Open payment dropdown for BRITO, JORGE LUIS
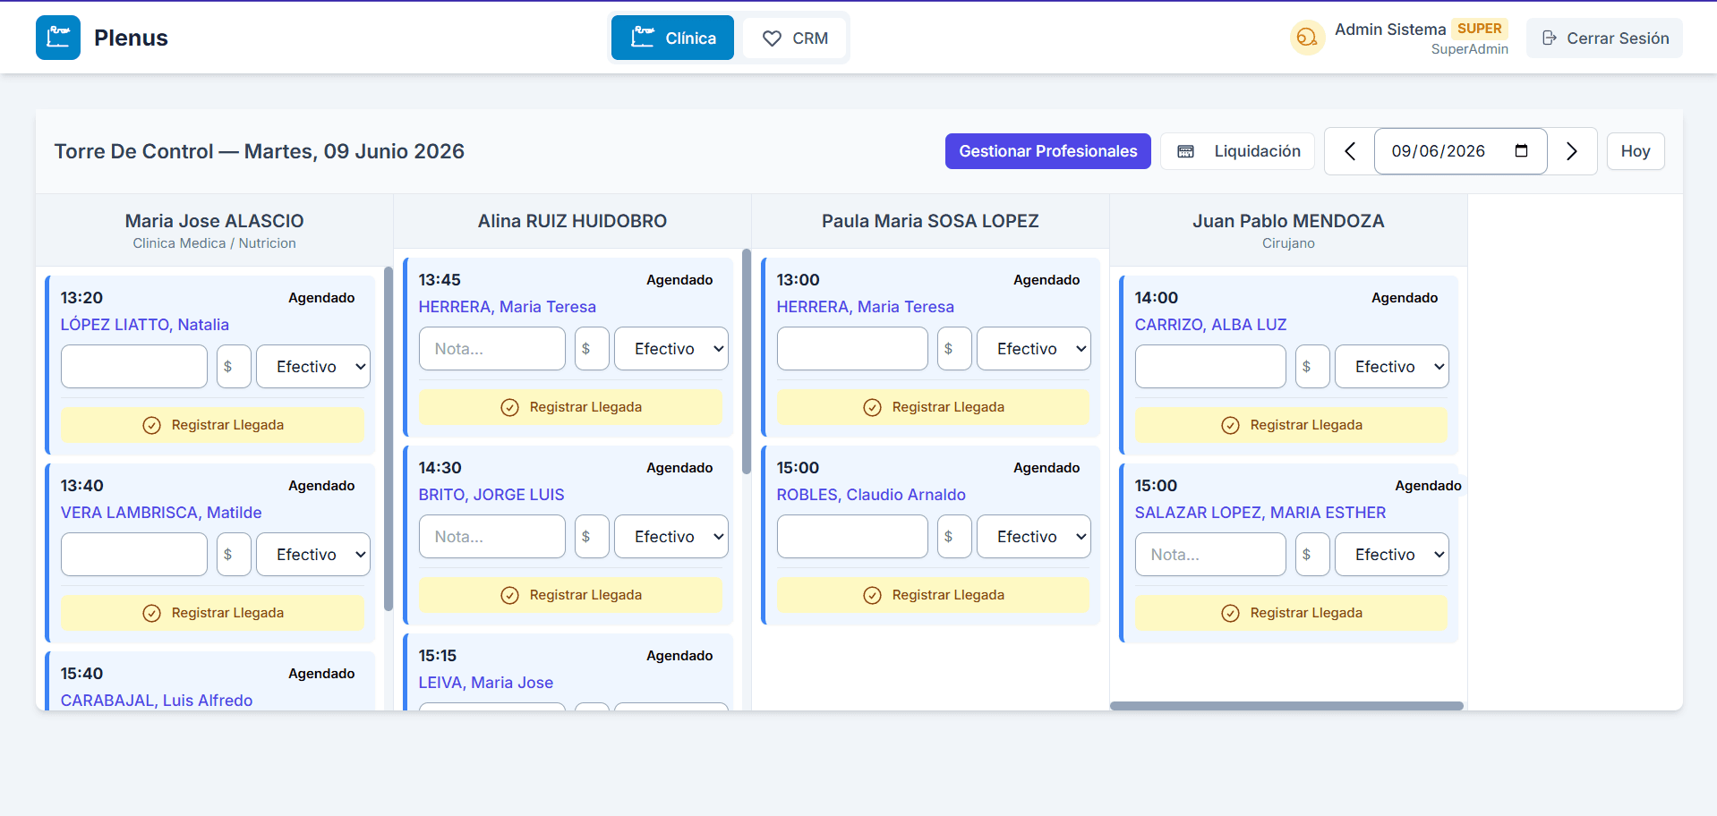Viewport: 1717px width, 816px height. 671,537
